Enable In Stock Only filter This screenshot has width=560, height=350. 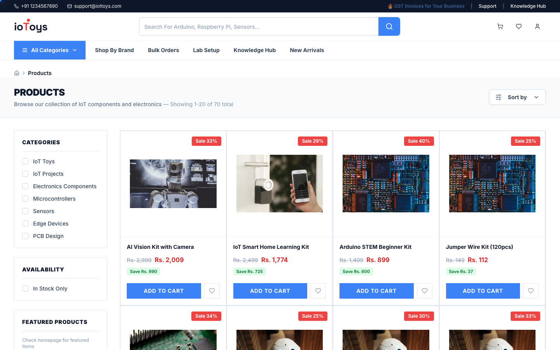click(25, 289)
